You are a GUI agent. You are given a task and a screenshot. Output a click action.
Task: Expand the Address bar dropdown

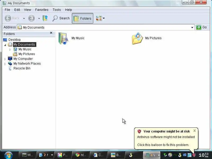pos(192,28)
